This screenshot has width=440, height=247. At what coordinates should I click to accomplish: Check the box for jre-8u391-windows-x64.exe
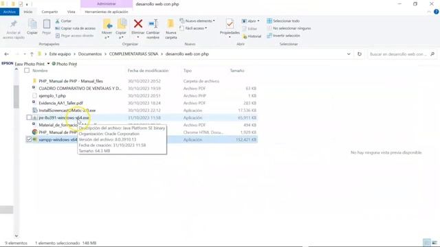(29, 117)
